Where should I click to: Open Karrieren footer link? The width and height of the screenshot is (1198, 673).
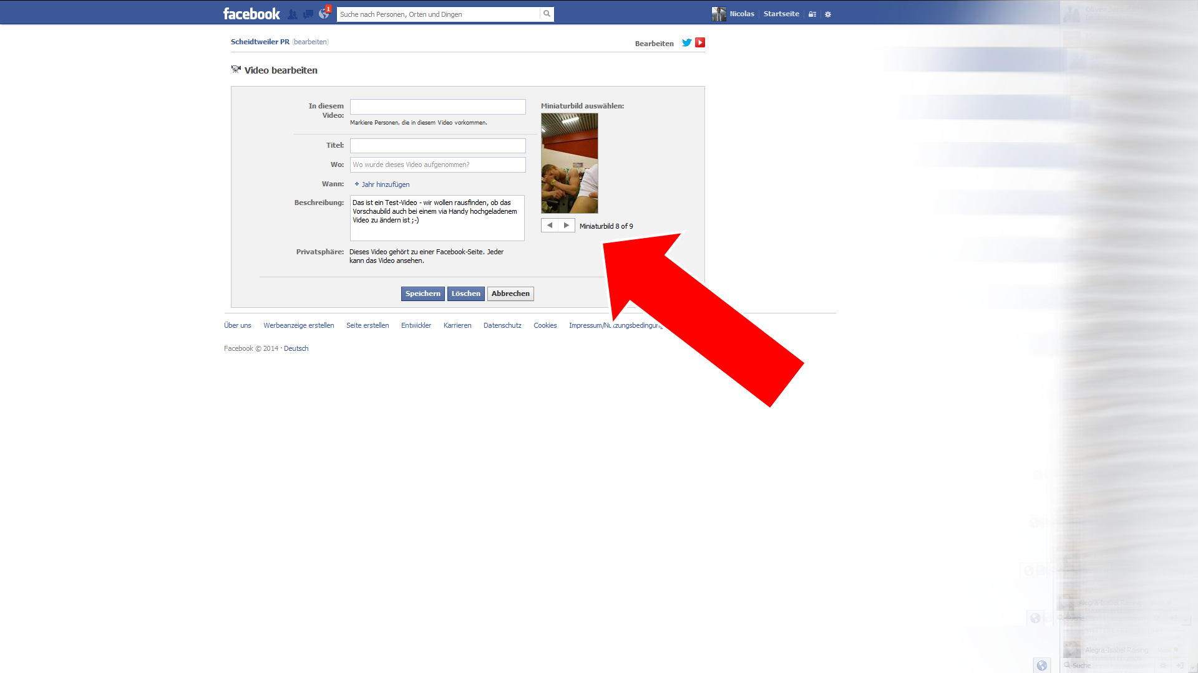pos(457,325)
